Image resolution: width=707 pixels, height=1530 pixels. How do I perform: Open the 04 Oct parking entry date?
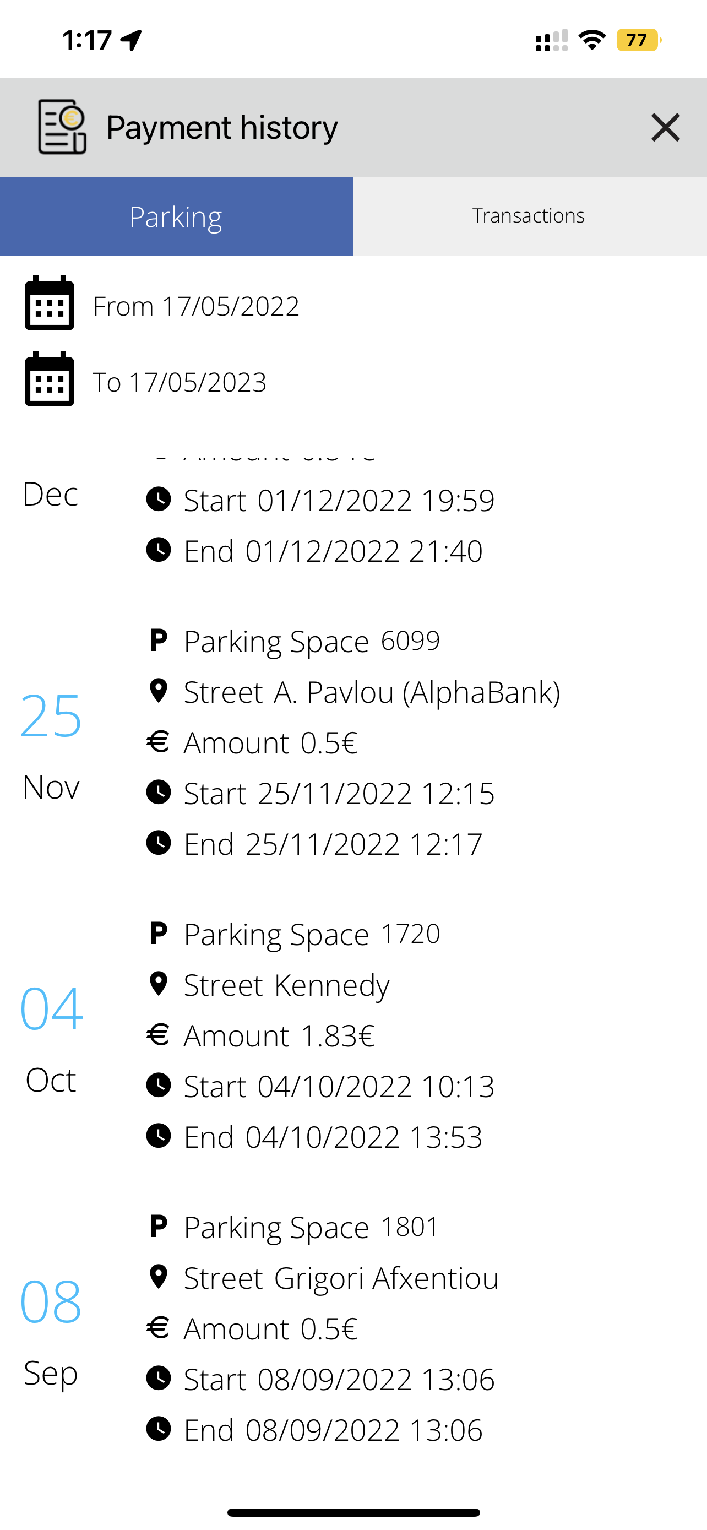click(51, 1038)
